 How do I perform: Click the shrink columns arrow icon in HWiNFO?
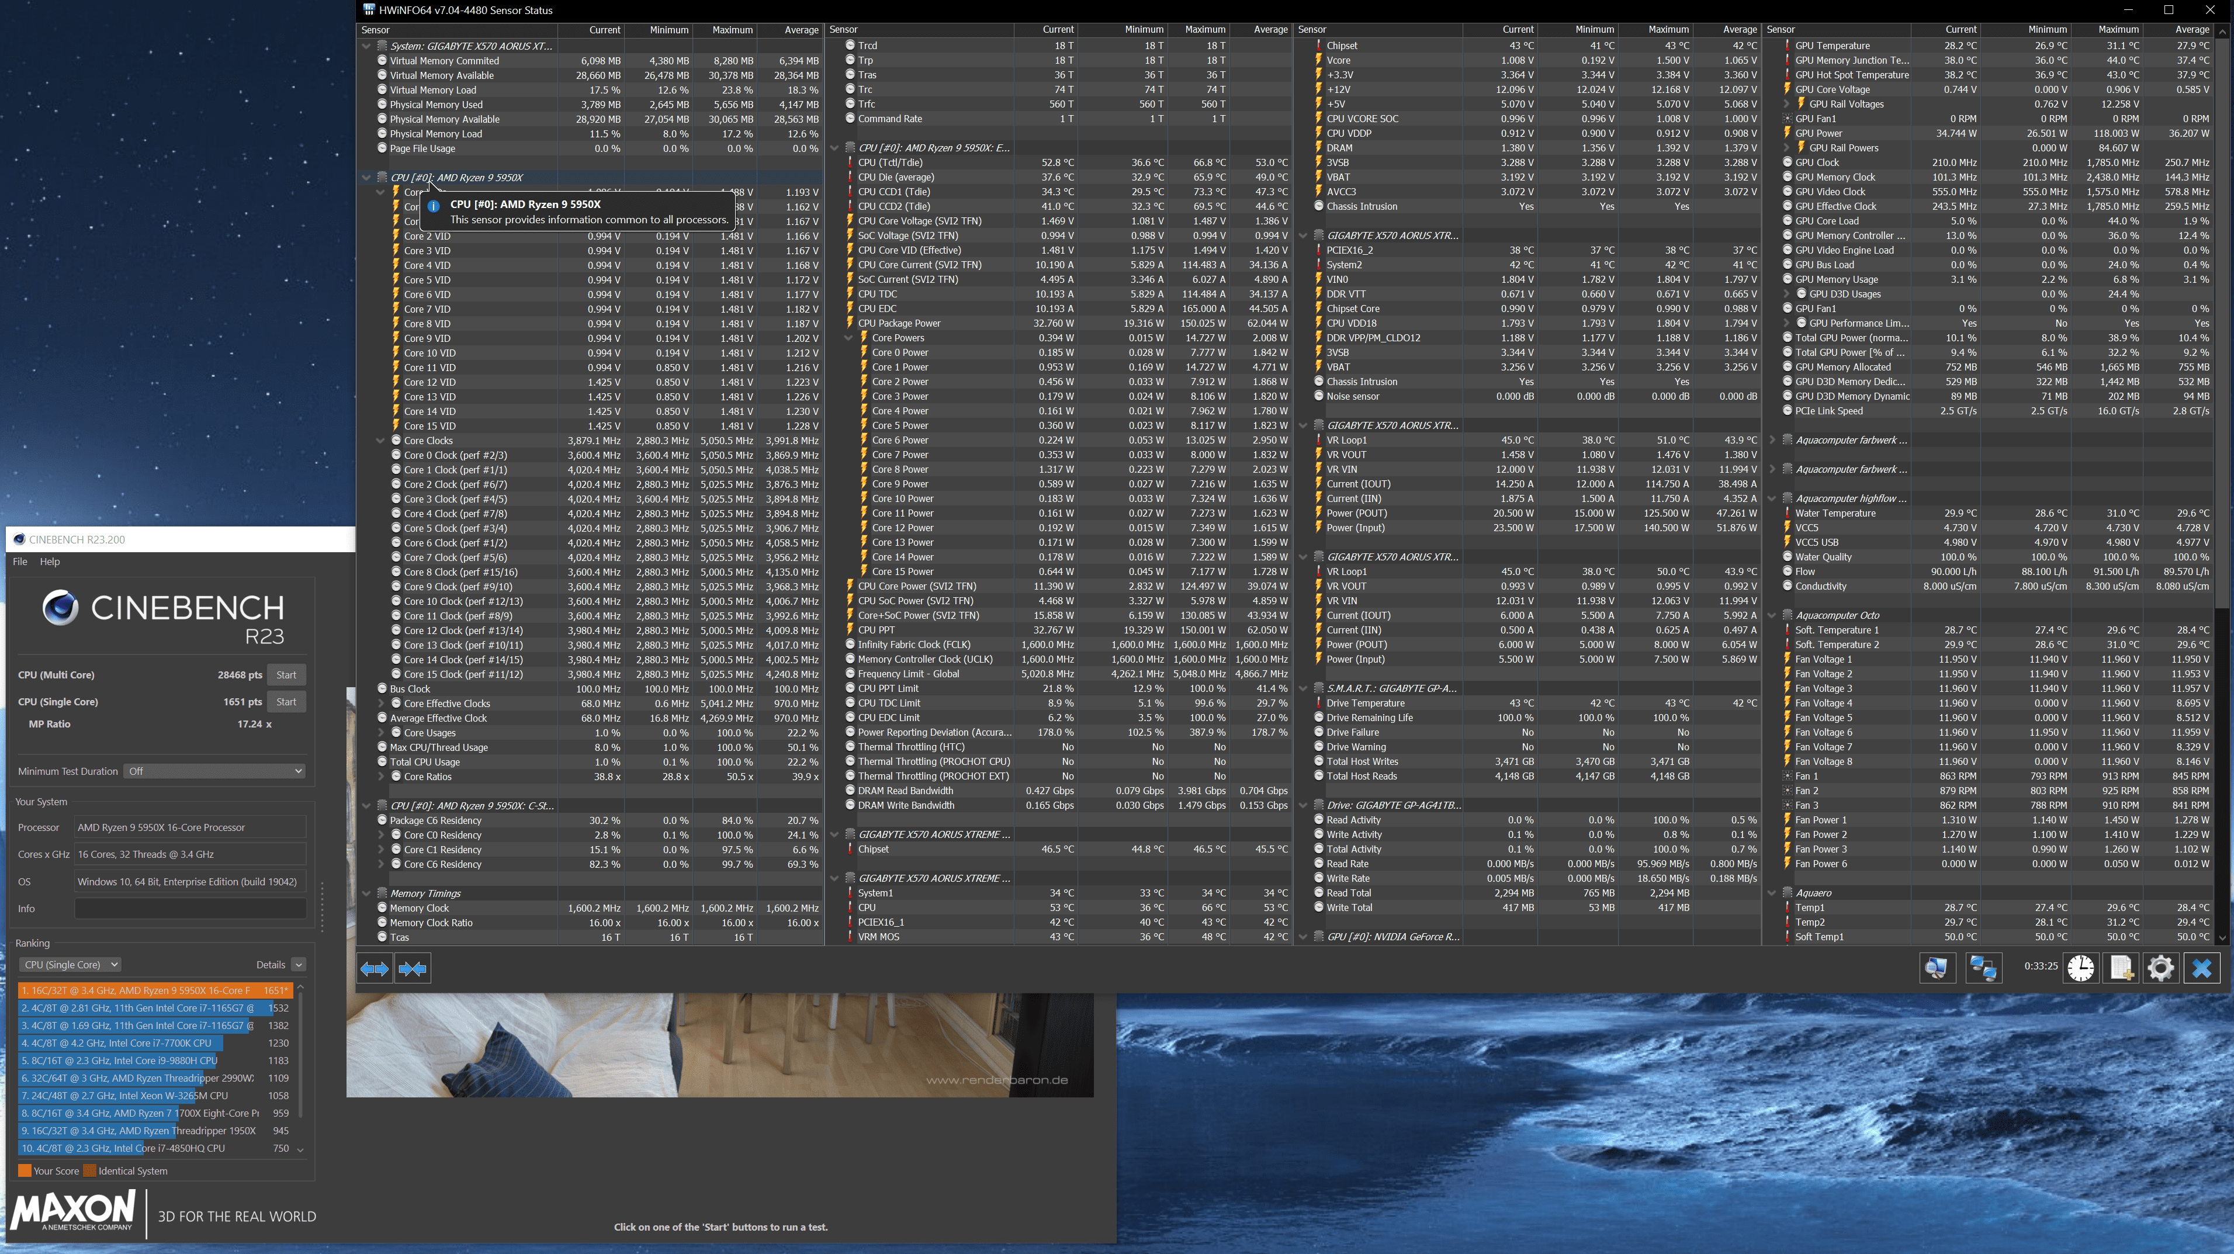coord(413,968)
